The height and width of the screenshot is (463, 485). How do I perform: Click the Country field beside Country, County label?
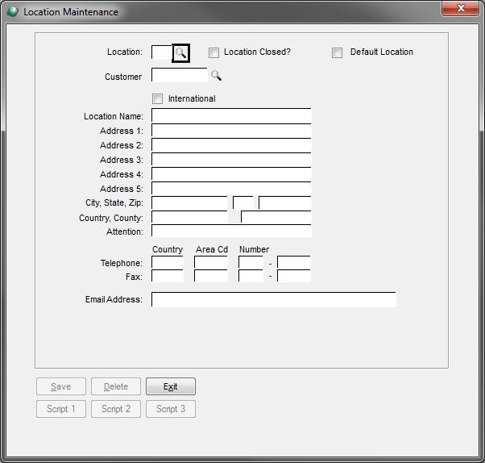(189, 217)
